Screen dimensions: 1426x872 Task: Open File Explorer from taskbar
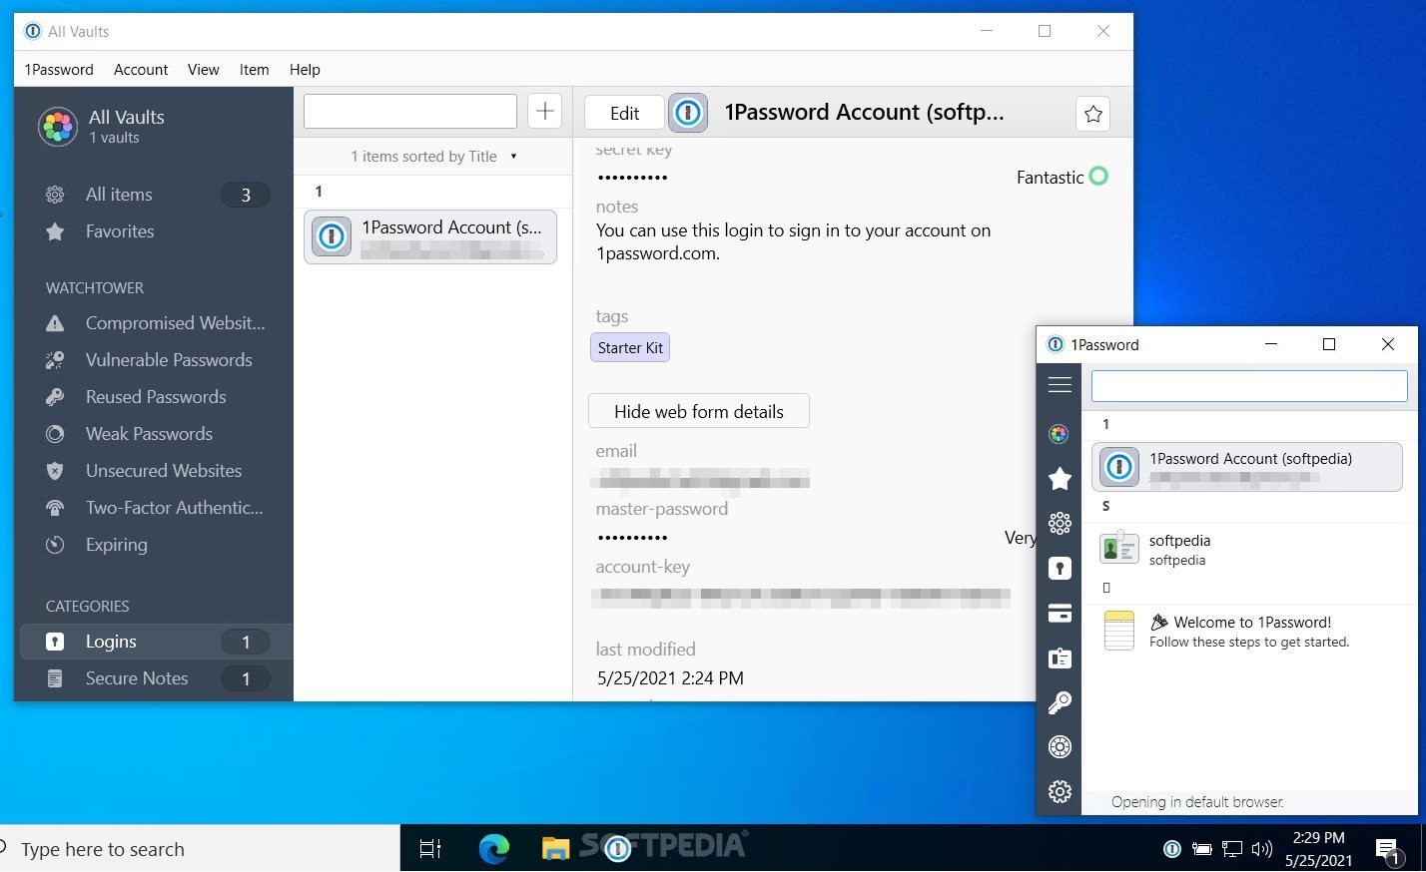coord(555,849)
